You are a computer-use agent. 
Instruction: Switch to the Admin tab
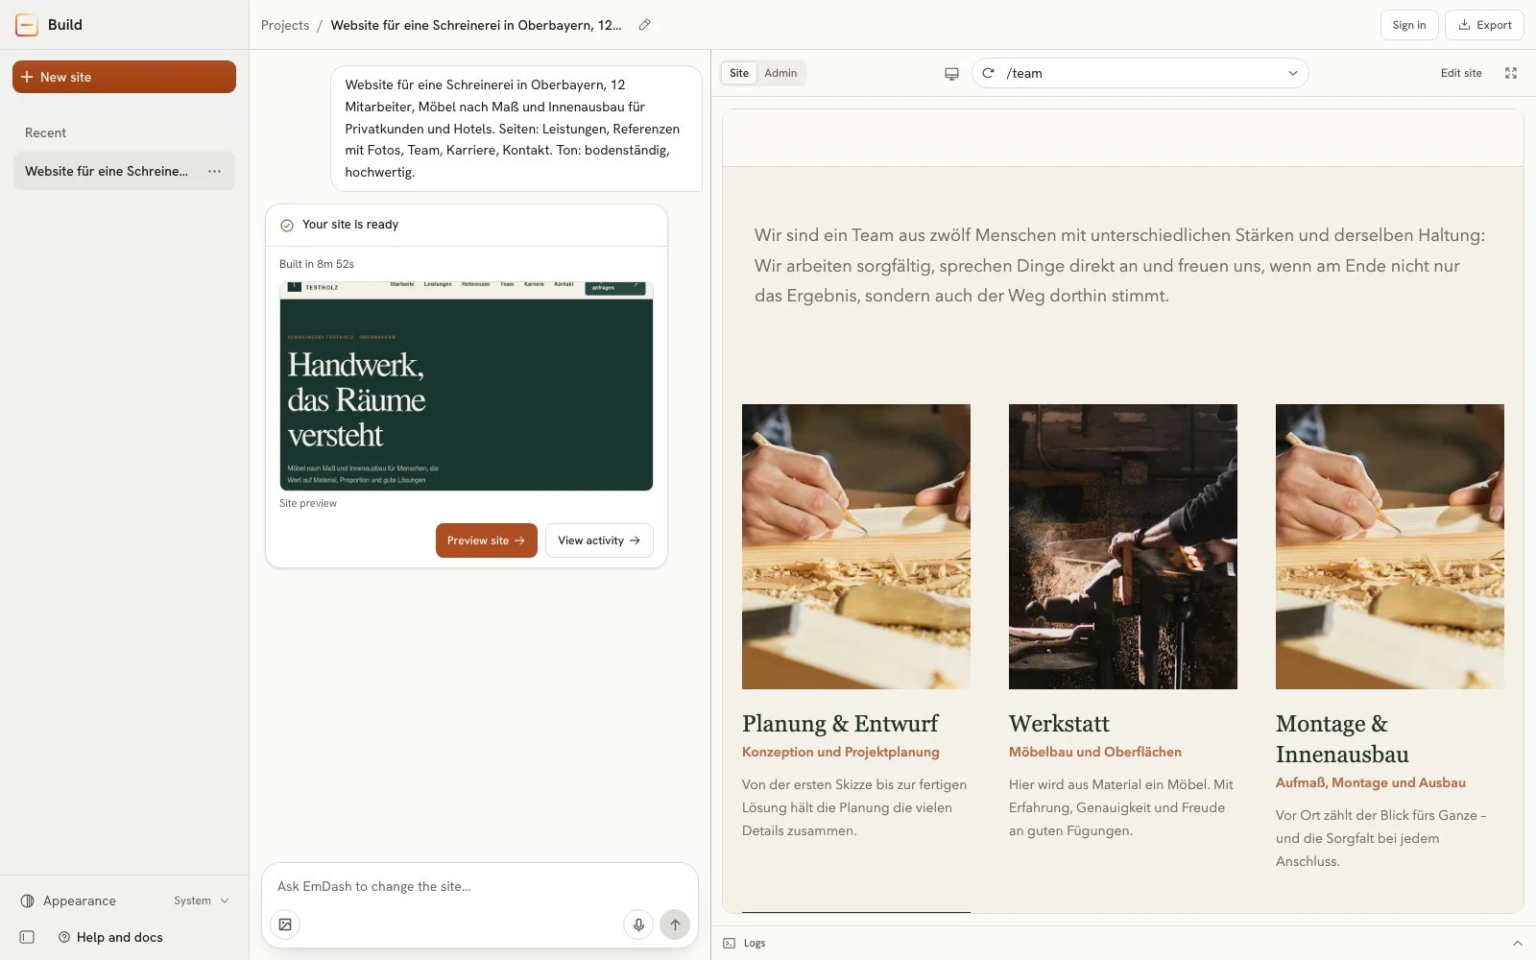pyautogui.click(x=780, y=73)
